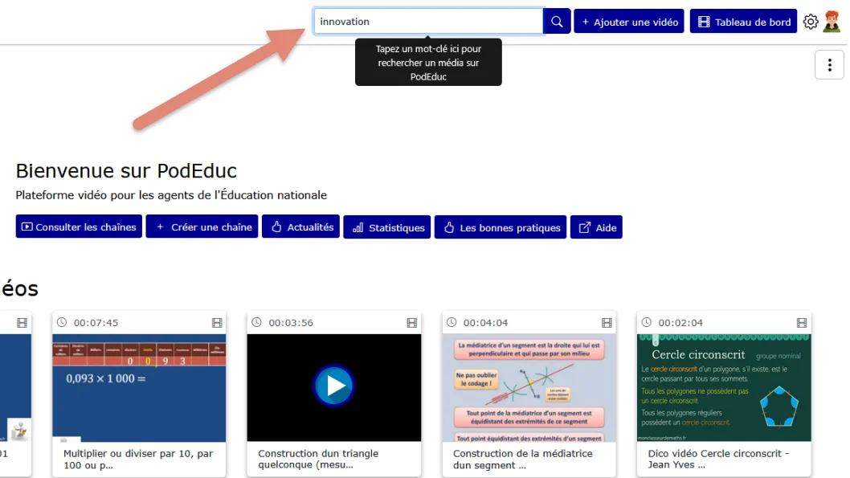The width and height of the screenshot is (850, 478).
Task: Open the settings gear icon
Action: point(811,22)
